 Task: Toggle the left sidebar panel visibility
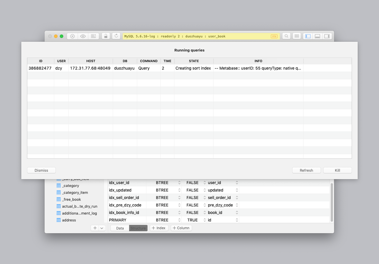click(x=307, y=36)
